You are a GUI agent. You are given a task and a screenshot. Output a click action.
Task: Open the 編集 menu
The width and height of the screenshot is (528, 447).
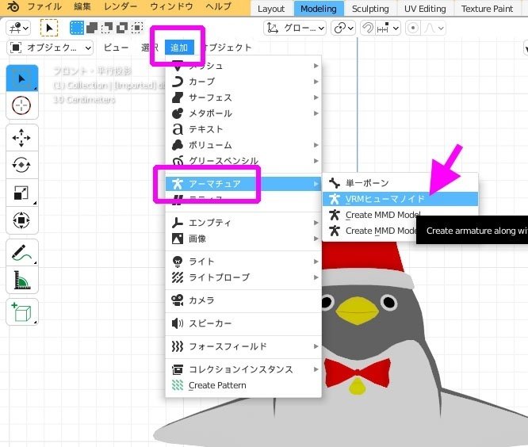point(82,6)
